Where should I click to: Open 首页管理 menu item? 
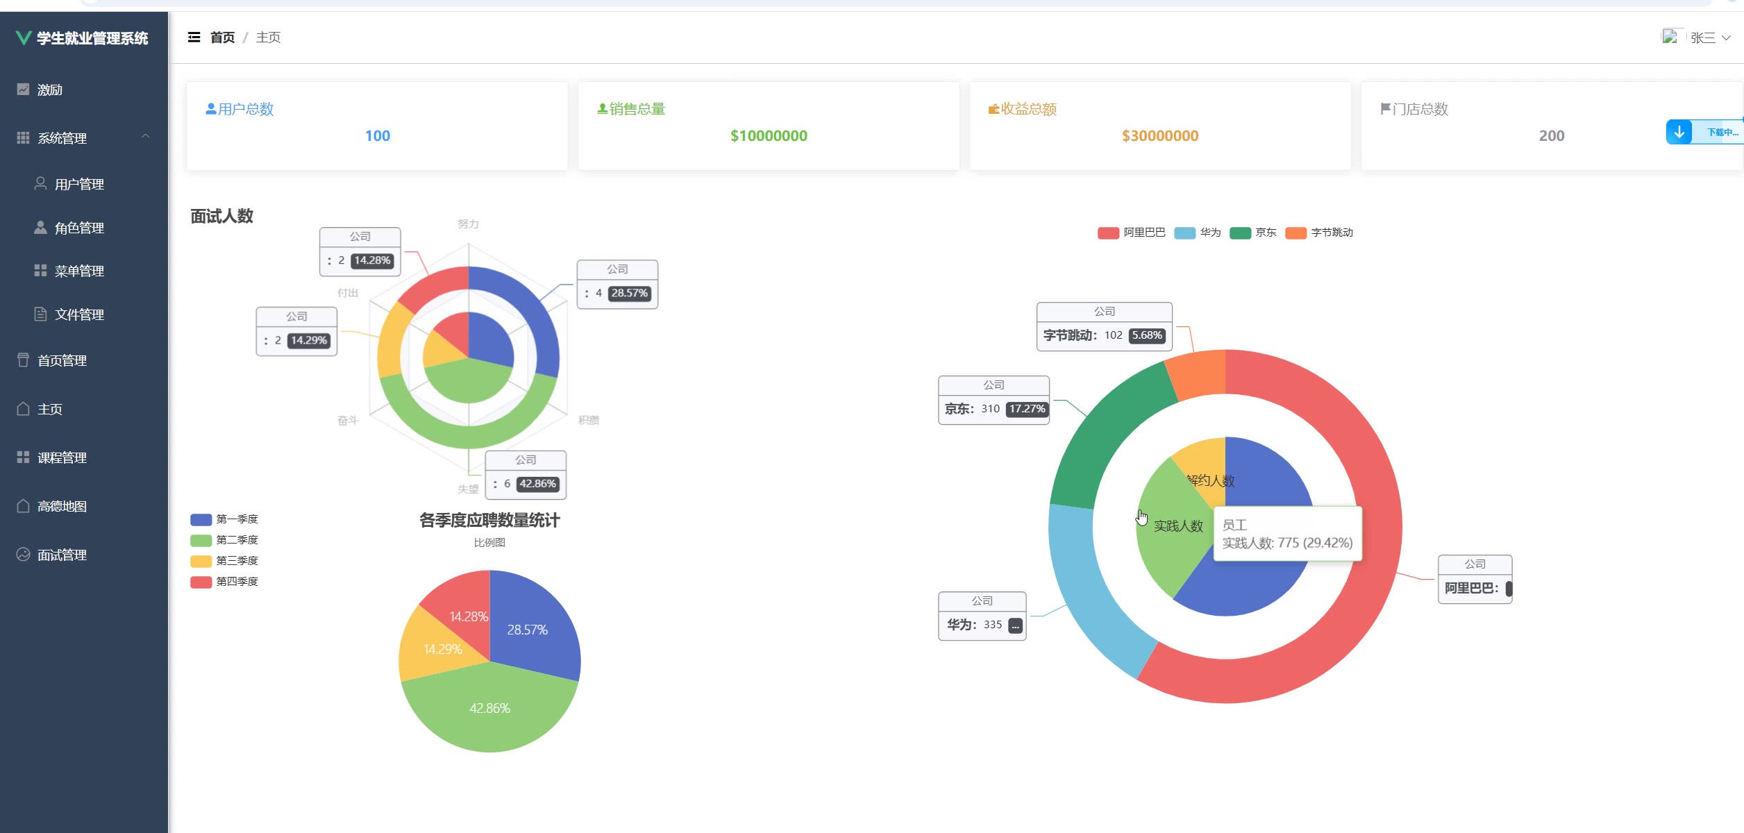pyautogui.click(x=62, y=360)
